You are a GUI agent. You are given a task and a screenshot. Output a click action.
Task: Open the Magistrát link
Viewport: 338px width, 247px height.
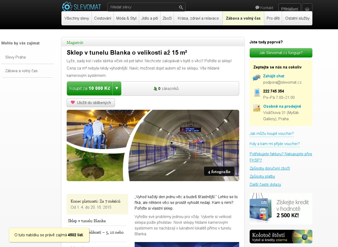pyautogui.click(x=75, y=43)
